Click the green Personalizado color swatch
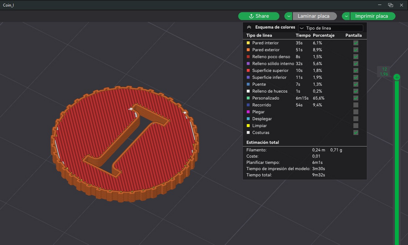Viewport: 408px width, 245px height. pos(248,98)
